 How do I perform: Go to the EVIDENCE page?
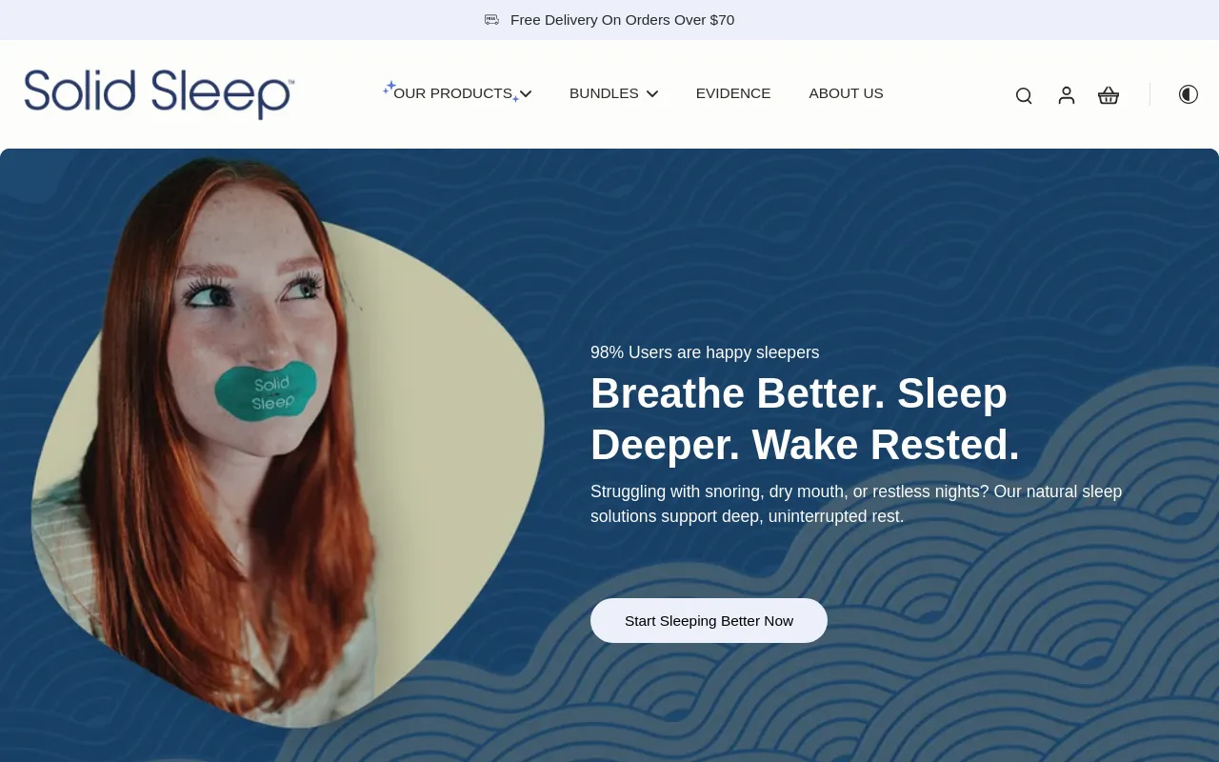click(x=733, y=93)
